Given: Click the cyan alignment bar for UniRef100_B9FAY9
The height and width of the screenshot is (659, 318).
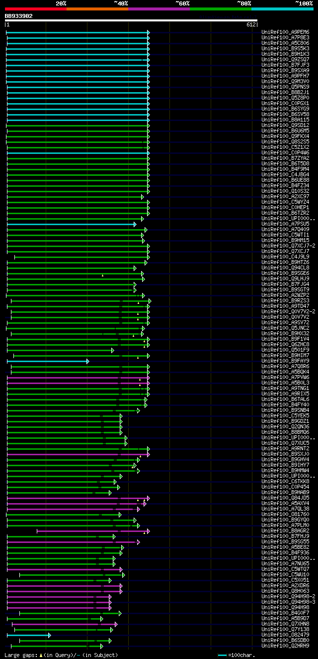Looking at the screenshot, I should click(x=48, y=361).
